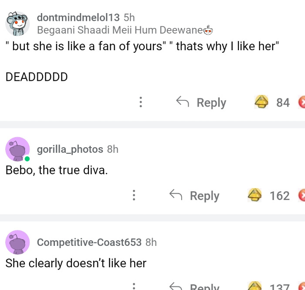Downvote dontmindmelol13's DEADDDDD comment
This screenshot has height=290, width=305.
[302, 103]
